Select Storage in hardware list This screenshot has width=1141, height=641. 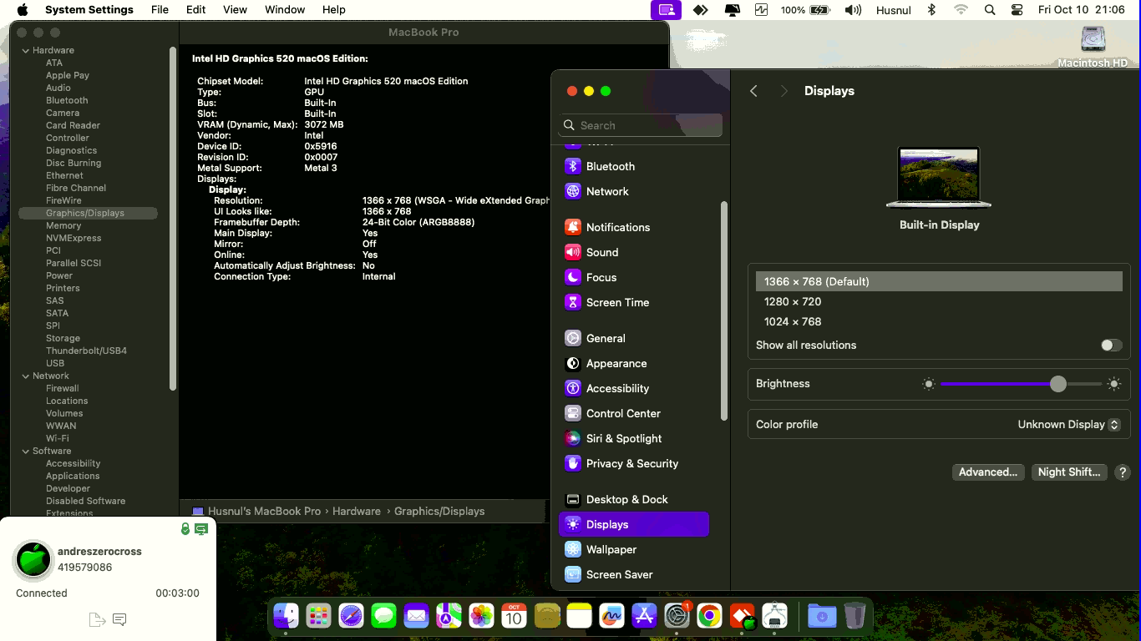pyautogui.click(x=63, y=338)
